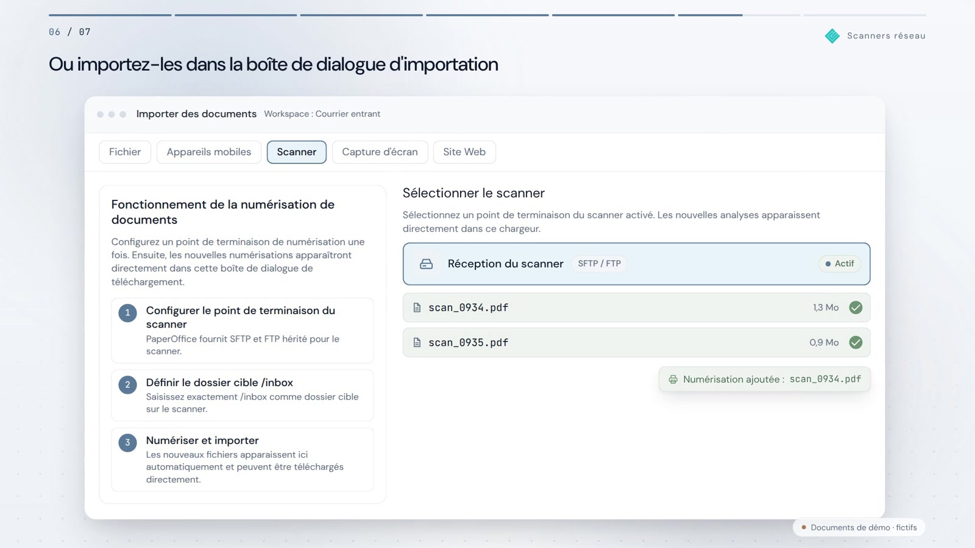
Task: Click the SFTP / FTP badge
Action: (x=600, y=264)
